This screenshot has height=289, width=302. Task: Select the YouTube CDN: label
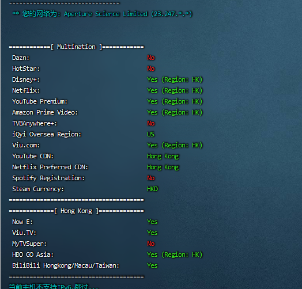point(33,156)
